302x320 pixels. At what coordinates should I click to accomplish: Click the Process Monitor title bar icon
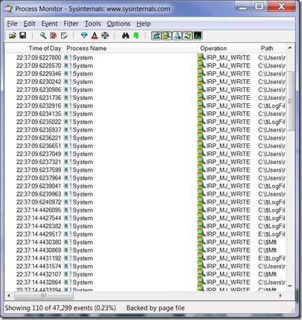pos(9,9)
